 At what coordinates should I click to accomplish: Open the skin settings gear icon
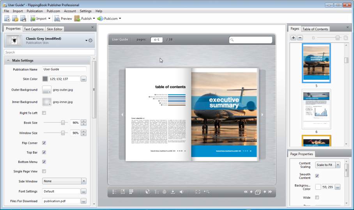[90, 40]
